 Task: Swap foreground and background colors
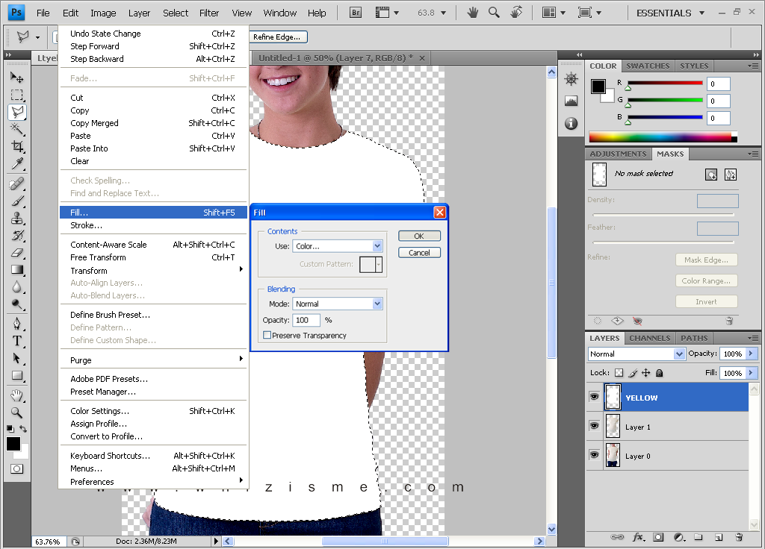click(23, 429)
